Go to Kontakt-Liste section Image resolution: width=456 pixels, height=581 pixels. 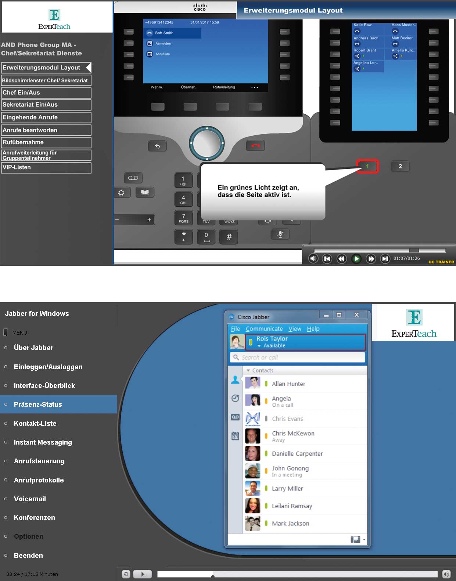click(x=35, y=424)
